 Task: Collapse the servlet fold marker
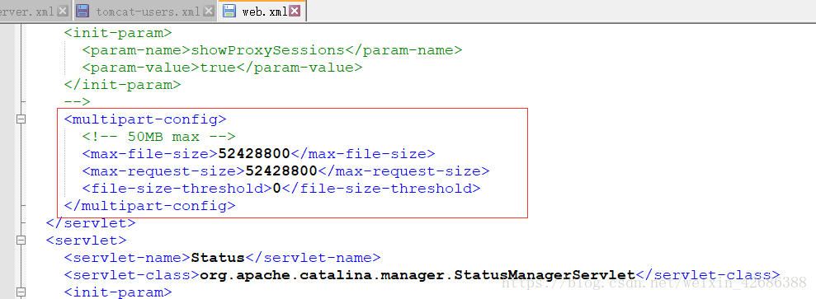pos(21,241)
